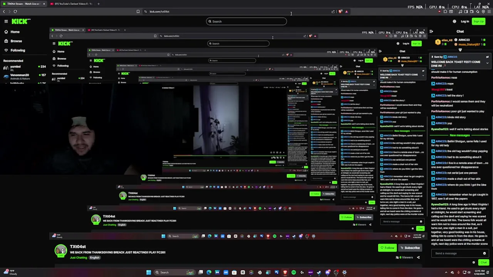Open Brave VPN shield icon
The width and height of the screenshot is (493, 277).
point(483,12)
